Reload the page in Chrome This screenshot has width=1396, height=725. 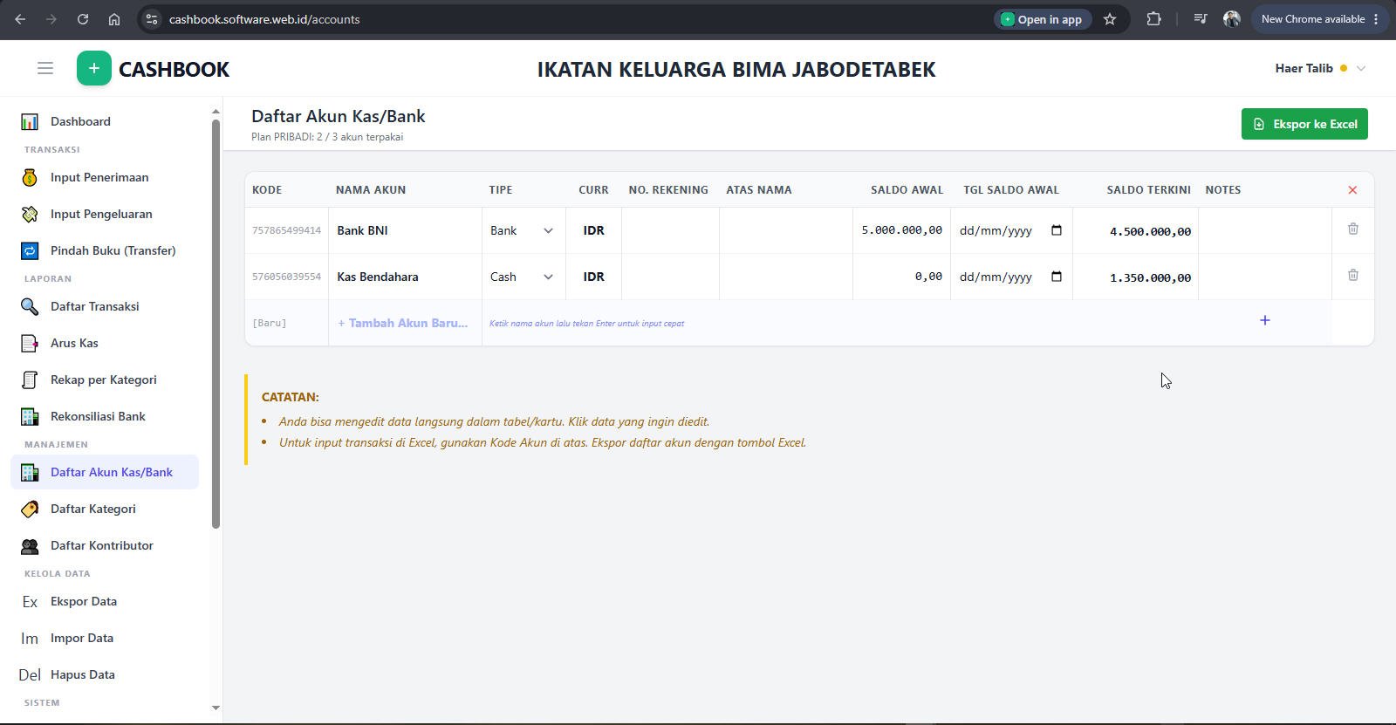(x=83, y=19)
